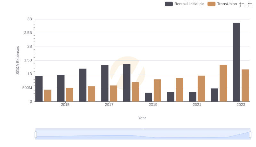Click the 2020 TransUnion bar
Screen dimensions: 256x147
click(x=179, y=90)
